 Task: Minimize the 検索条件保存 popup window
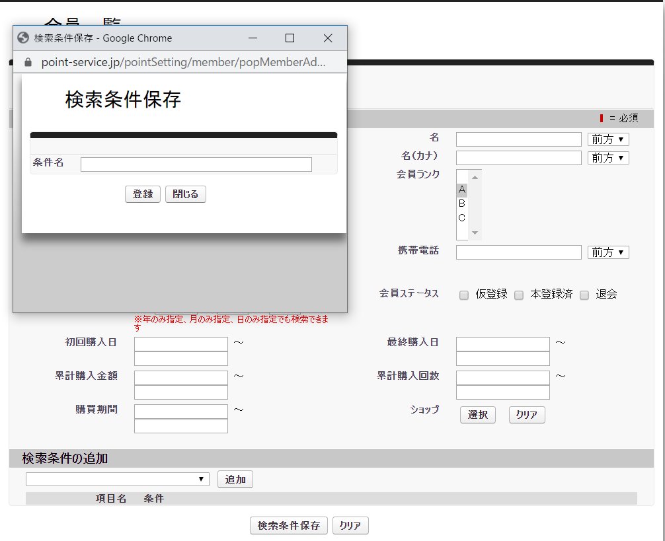click(253, 38)
